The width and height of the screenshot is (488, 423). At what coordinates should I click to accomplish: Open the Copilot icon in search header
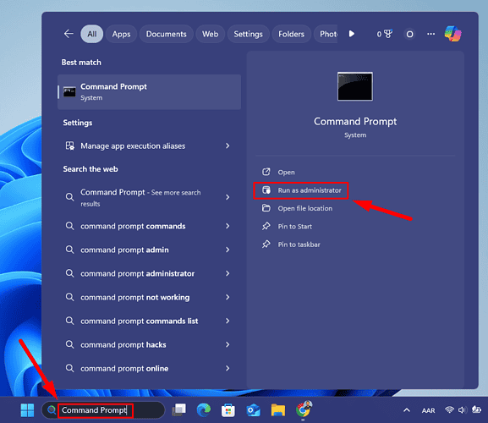pyautogui.click(x=452, y=34)
